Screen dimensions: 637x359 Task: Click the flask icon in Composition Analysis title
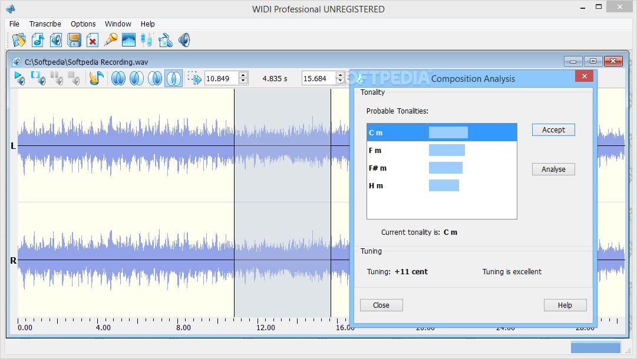[x=360, y=79]
